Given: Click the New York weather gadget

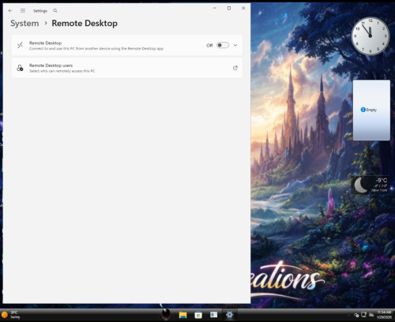Looking at the screenshot, I should pyautogui.click(x=371, y=185).
